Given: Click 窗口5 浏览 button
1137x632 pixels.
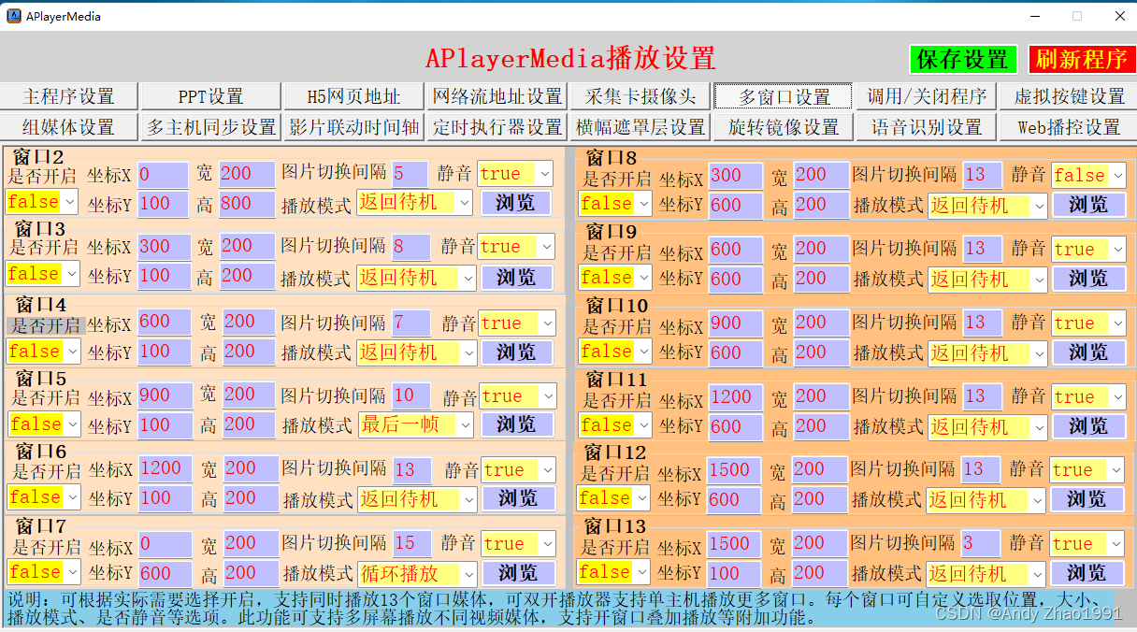Looking at the screenshot, I should (519, 424).
